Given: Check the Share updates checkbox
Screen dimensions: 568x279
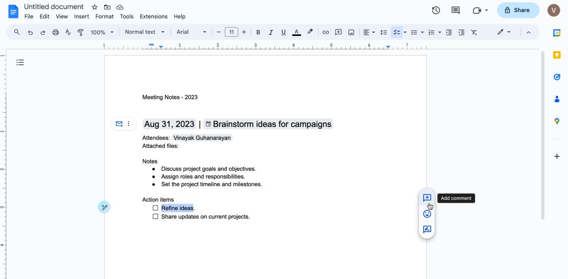Looking at the screenshot, I should tap(155, 216).
